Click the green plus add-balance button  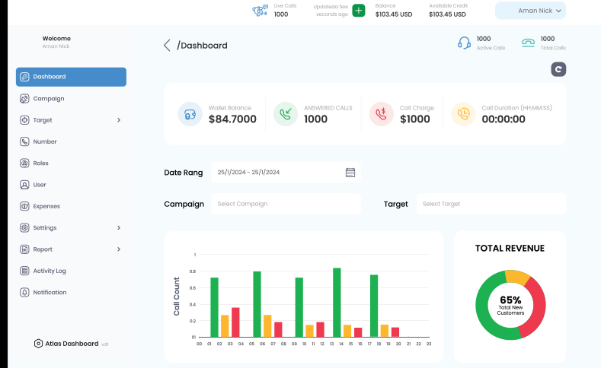pos(359,11)
